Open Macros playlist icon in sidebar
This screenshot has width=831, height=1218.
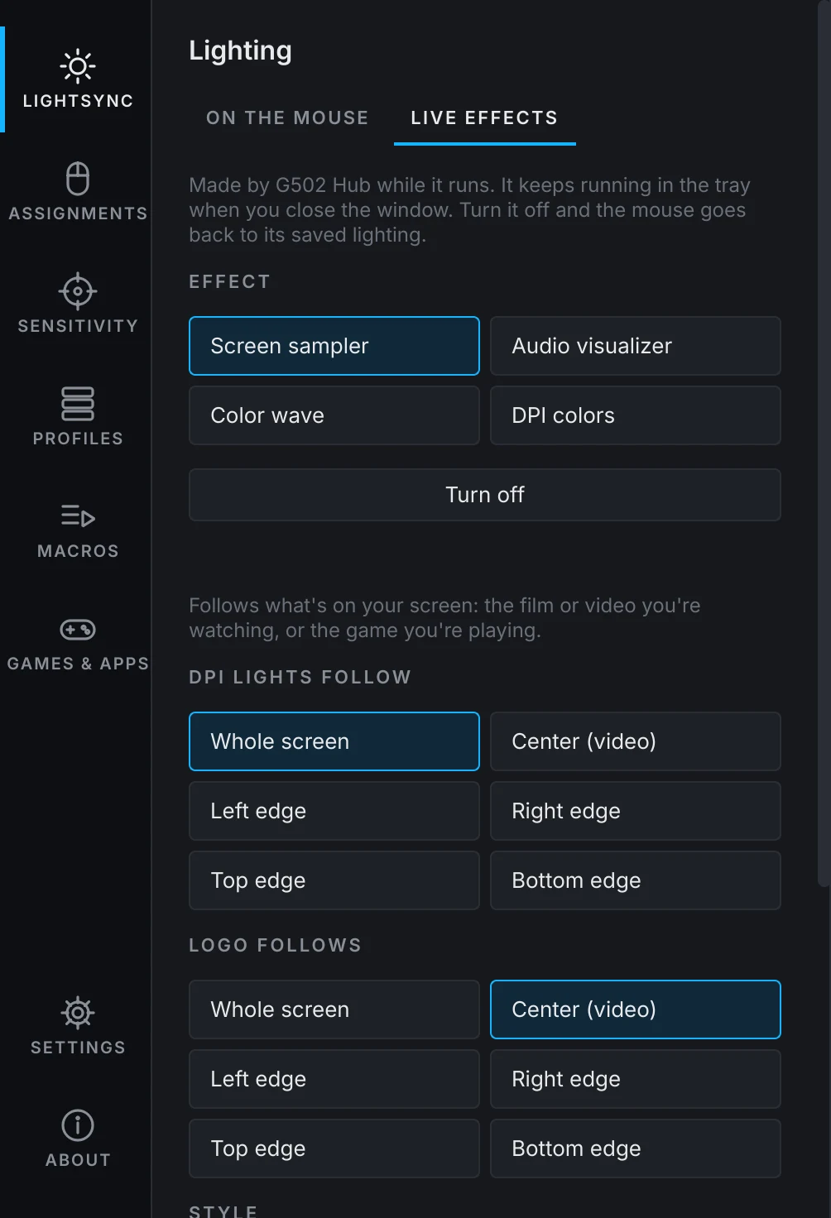78,516
